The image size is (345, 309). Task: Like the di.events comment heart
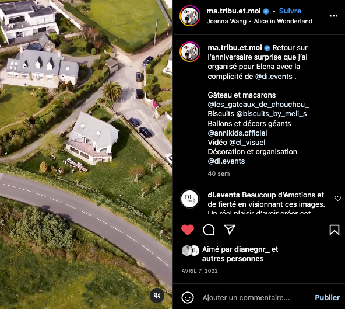(x=337, y=198)
